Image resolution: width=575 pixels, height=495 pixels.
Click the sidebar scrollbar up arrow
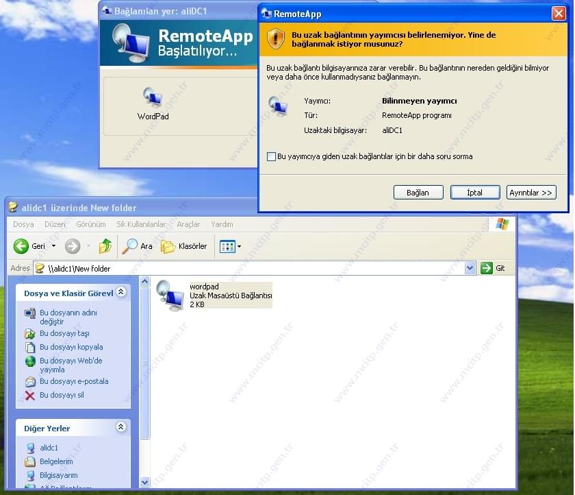click(x=145, y=282)
